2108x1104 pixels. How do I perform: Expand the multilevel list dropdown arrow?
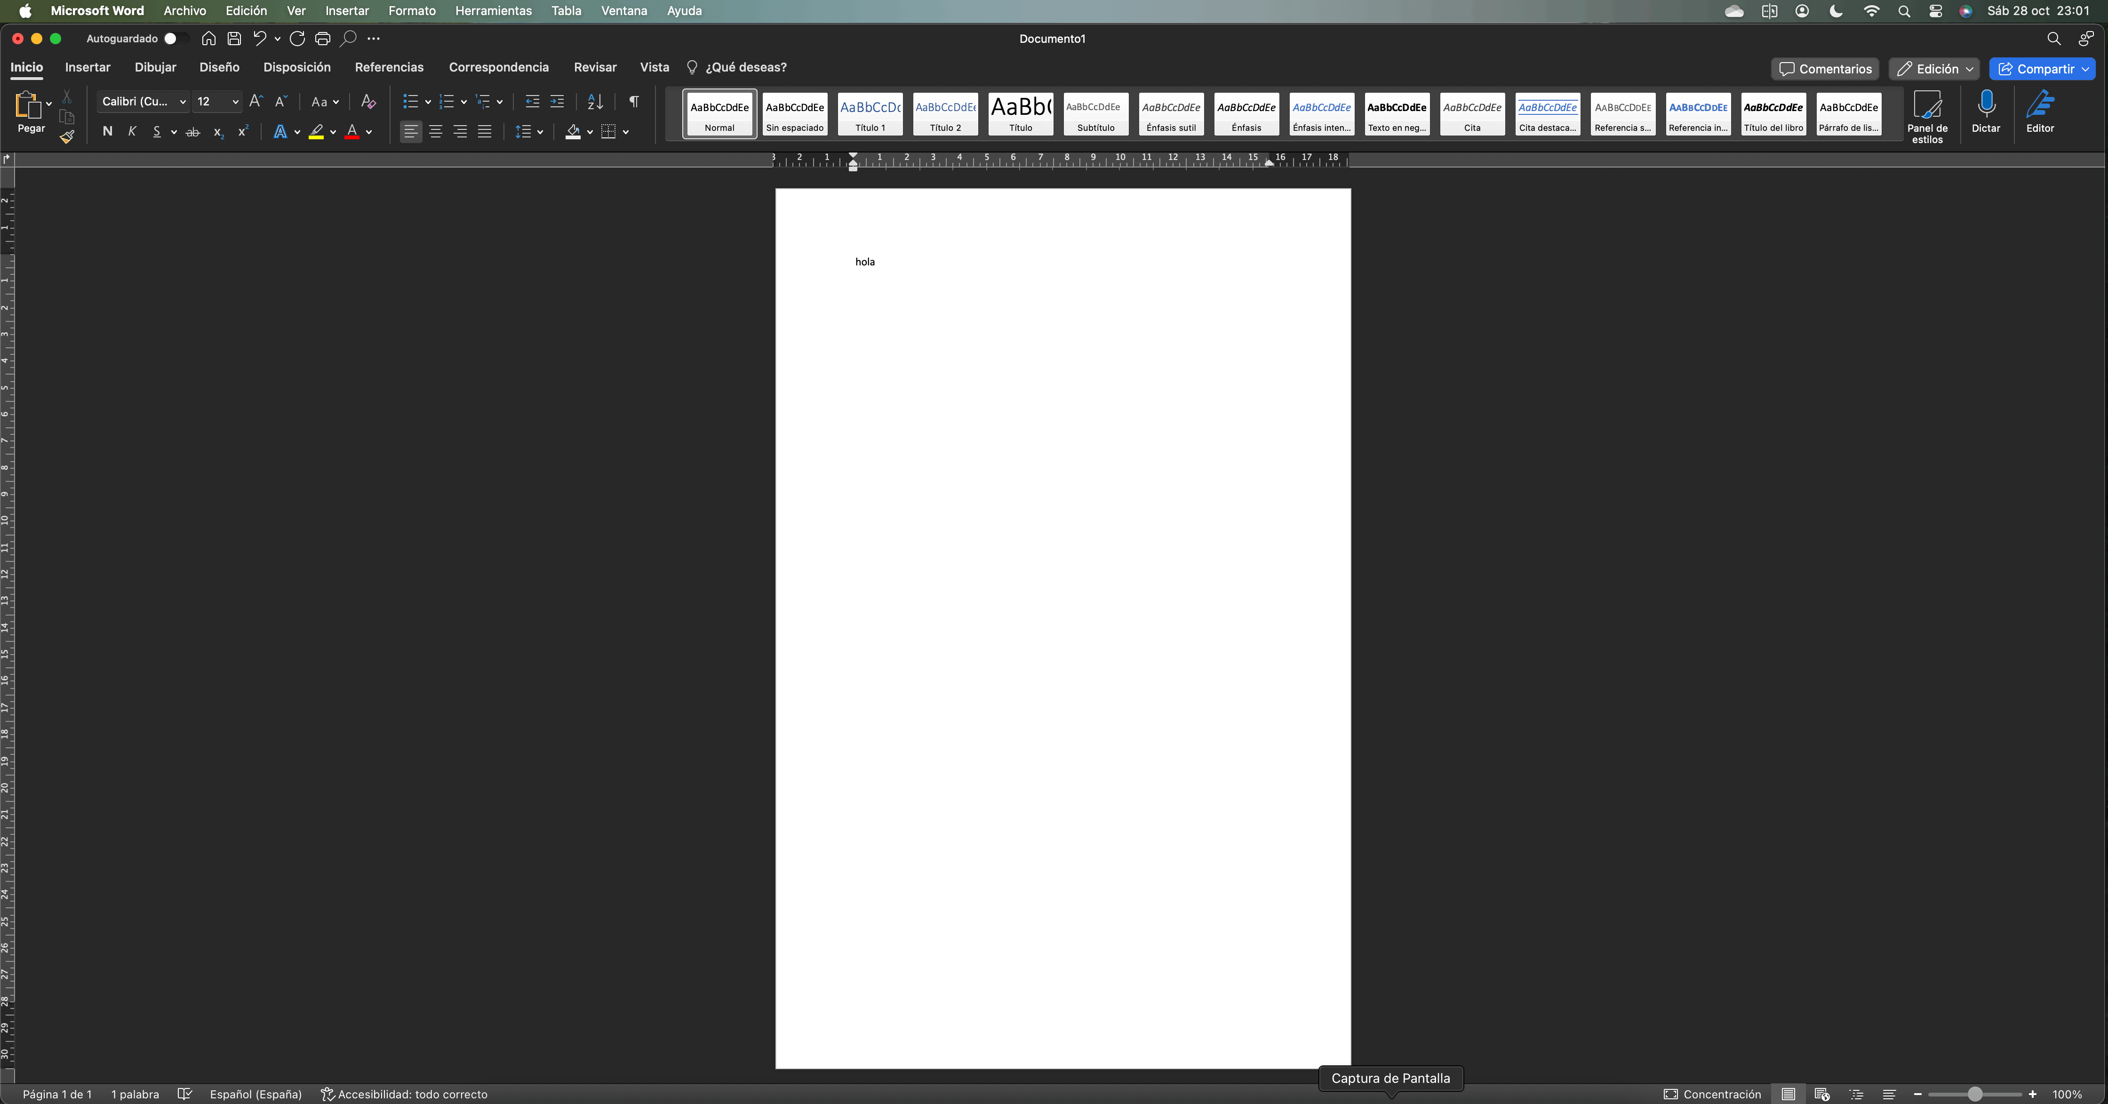tap(499, 102)
